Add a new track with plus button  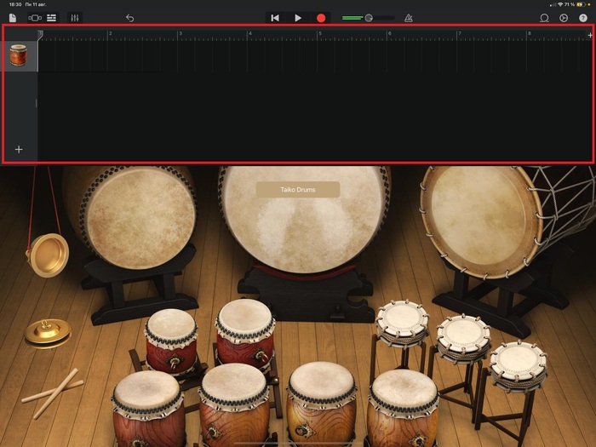(19, 149)
